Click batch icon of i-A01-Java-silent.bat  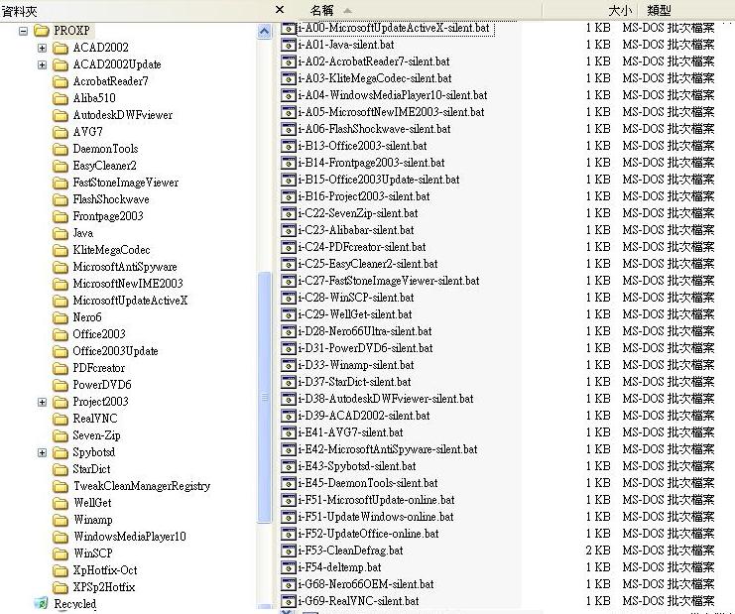tap(288, 45)
